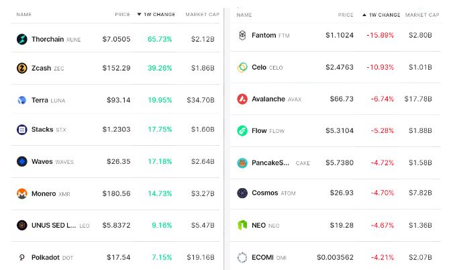Image resolution: width=453 pixels, height=270 pixels.
Task: Open the Fantom FTM asset link
Action: click(x=270, y=36)
